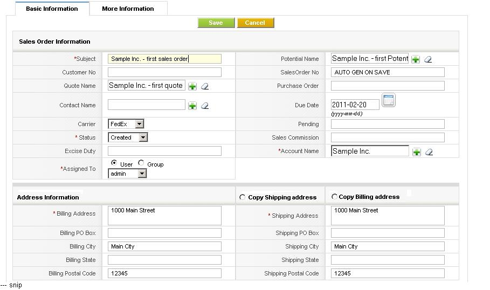
Task: Click into the Purchase Order field
Action: tap(388, 86)
